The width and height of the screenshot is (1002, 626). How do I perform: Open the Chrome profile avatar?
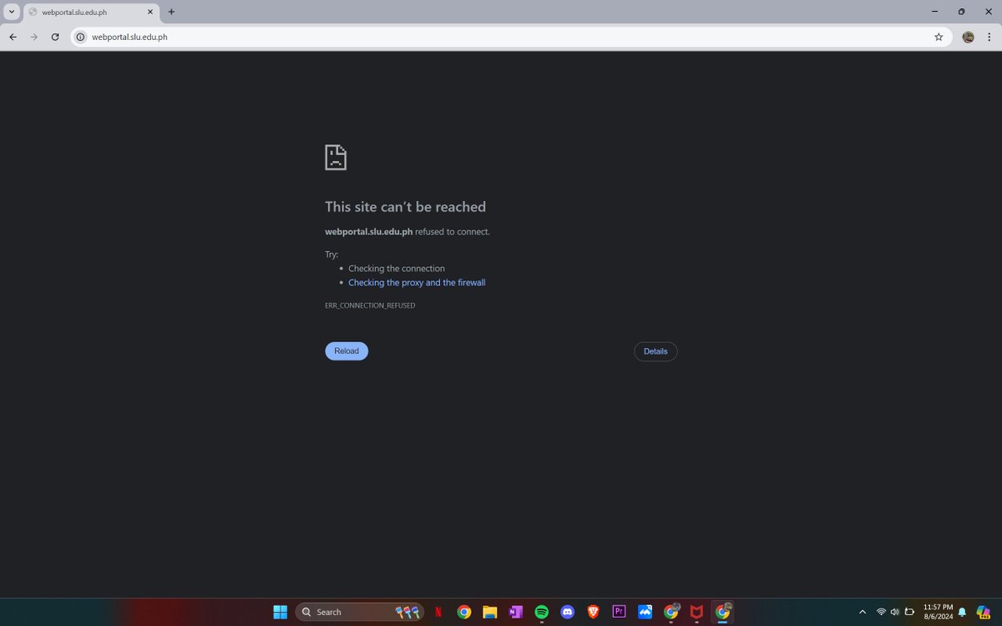tap(969, 37)
